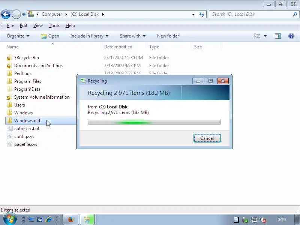The width and height of the screenshot is (300, 225).
Task: Select the Users folder icon
Action: pyautogui.click(x=9, y=105)
